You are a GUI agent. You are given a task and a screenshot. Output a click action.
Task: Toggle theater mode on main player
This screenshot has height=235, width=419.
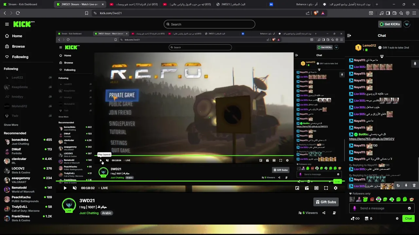[x=316, y=188]
